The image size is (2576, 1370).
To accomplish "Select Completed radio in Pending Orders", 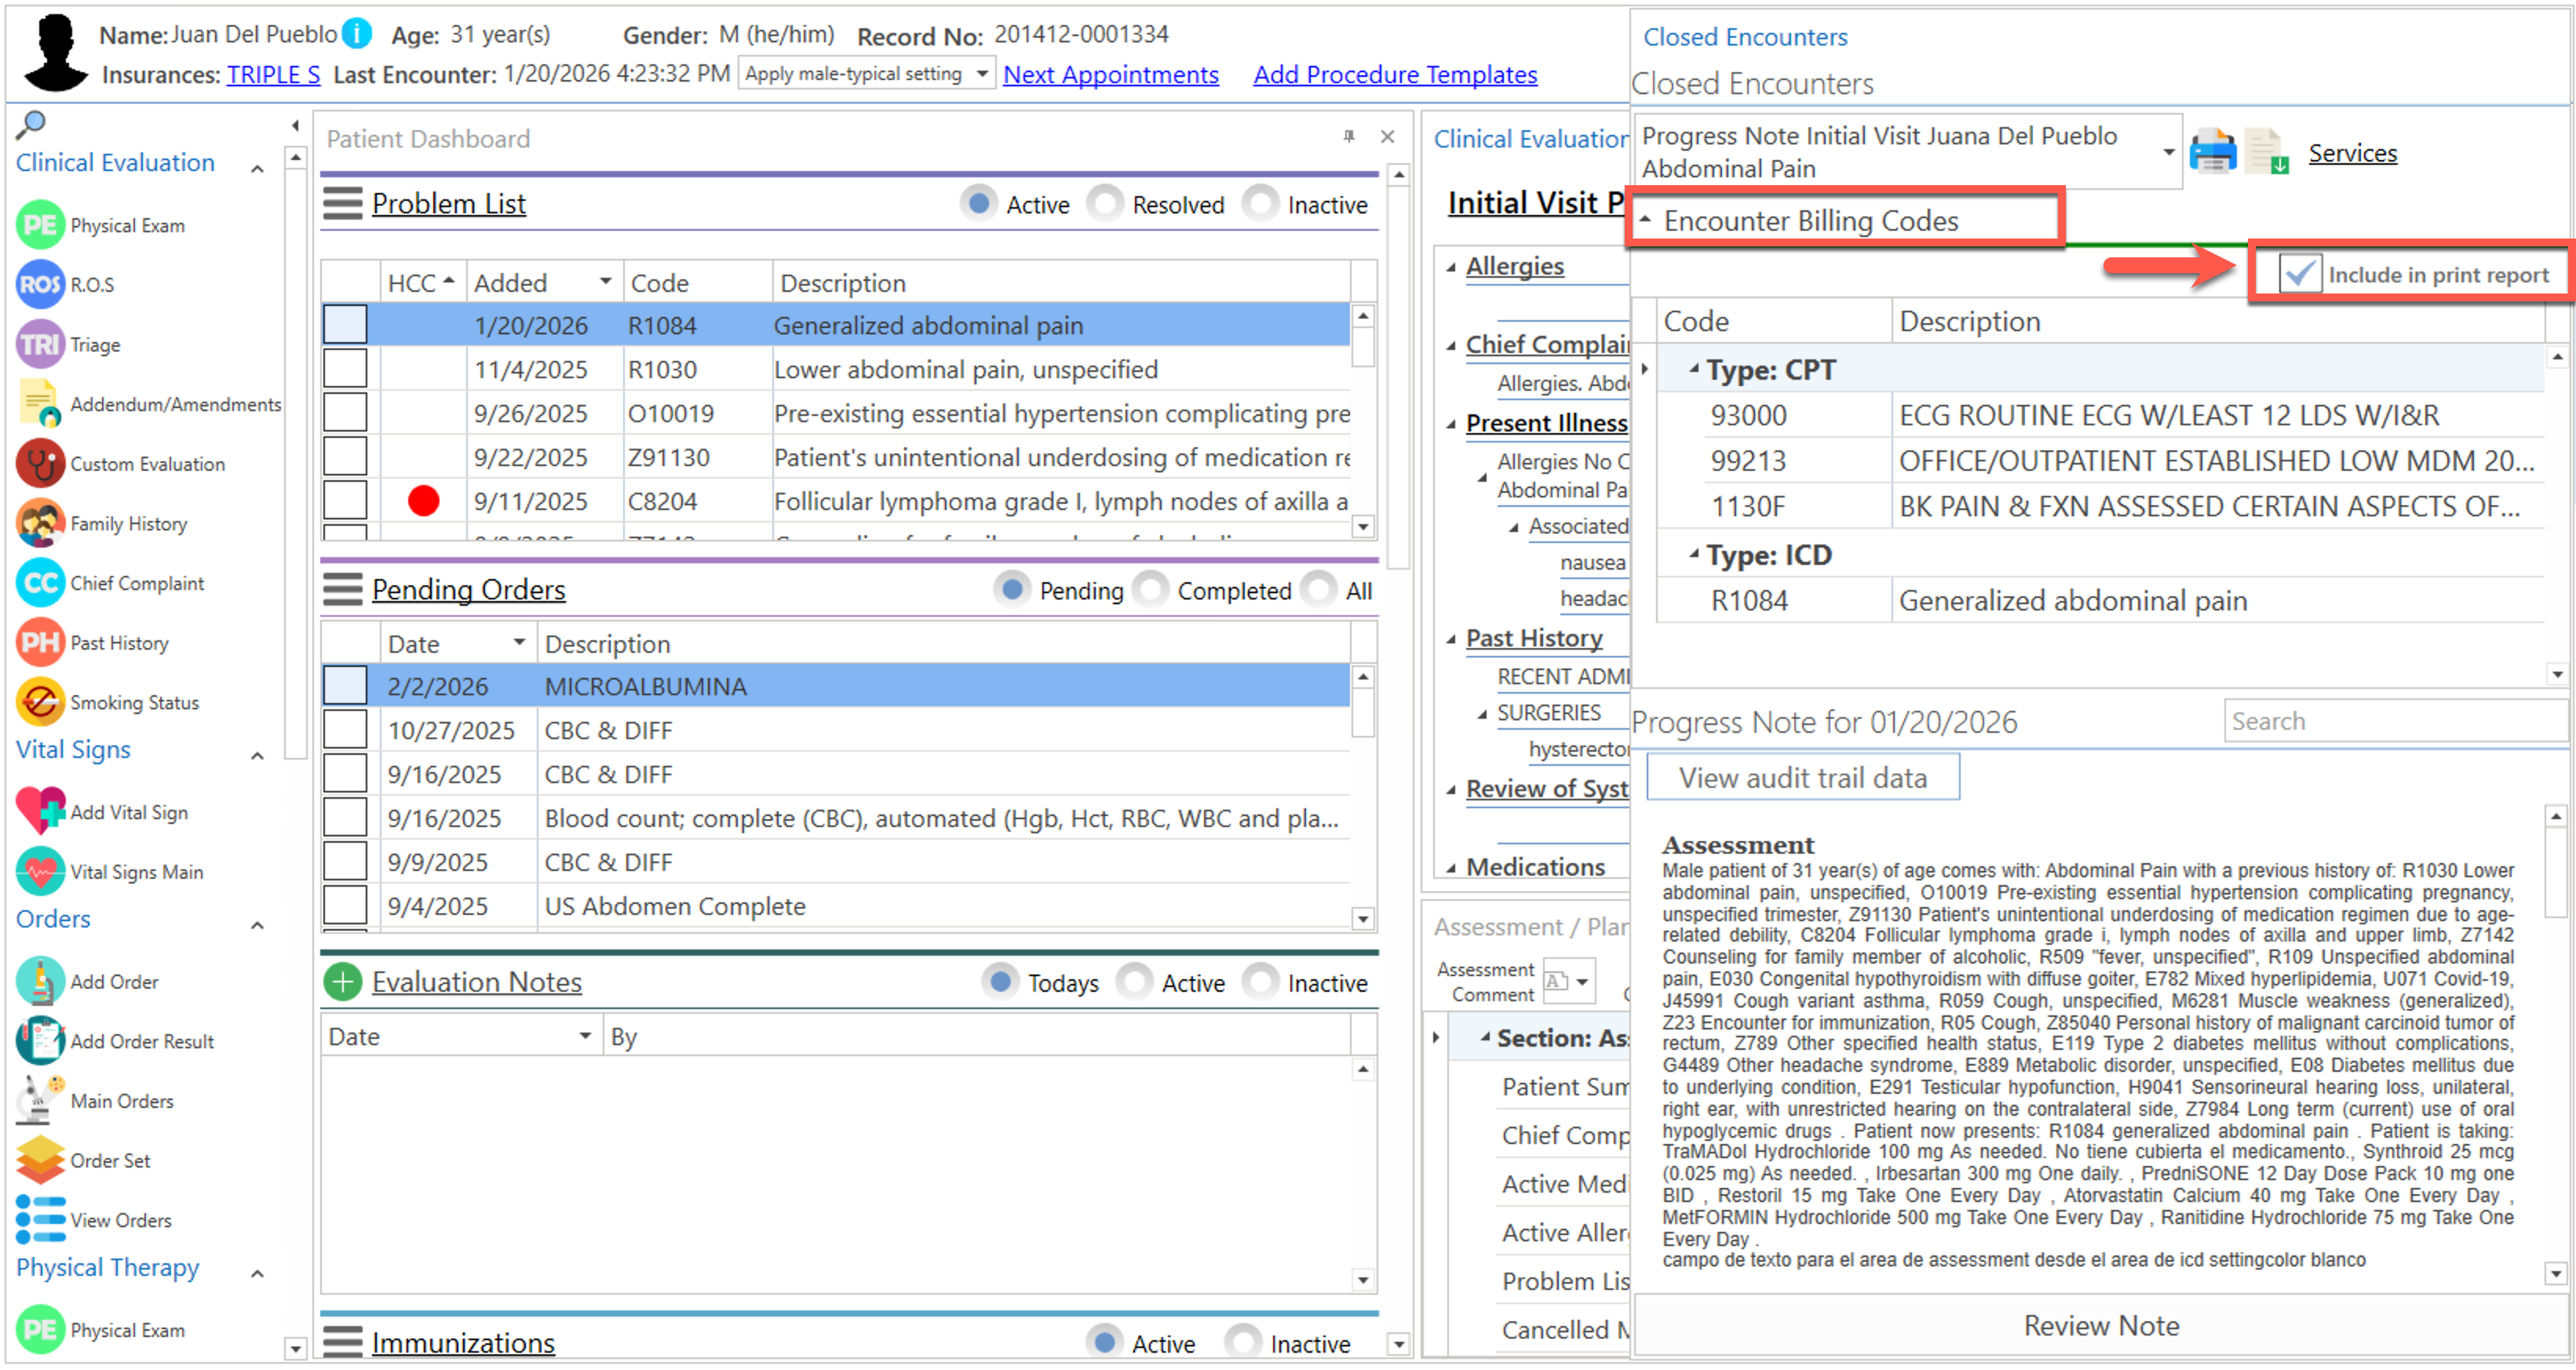I will [1151, 590].
